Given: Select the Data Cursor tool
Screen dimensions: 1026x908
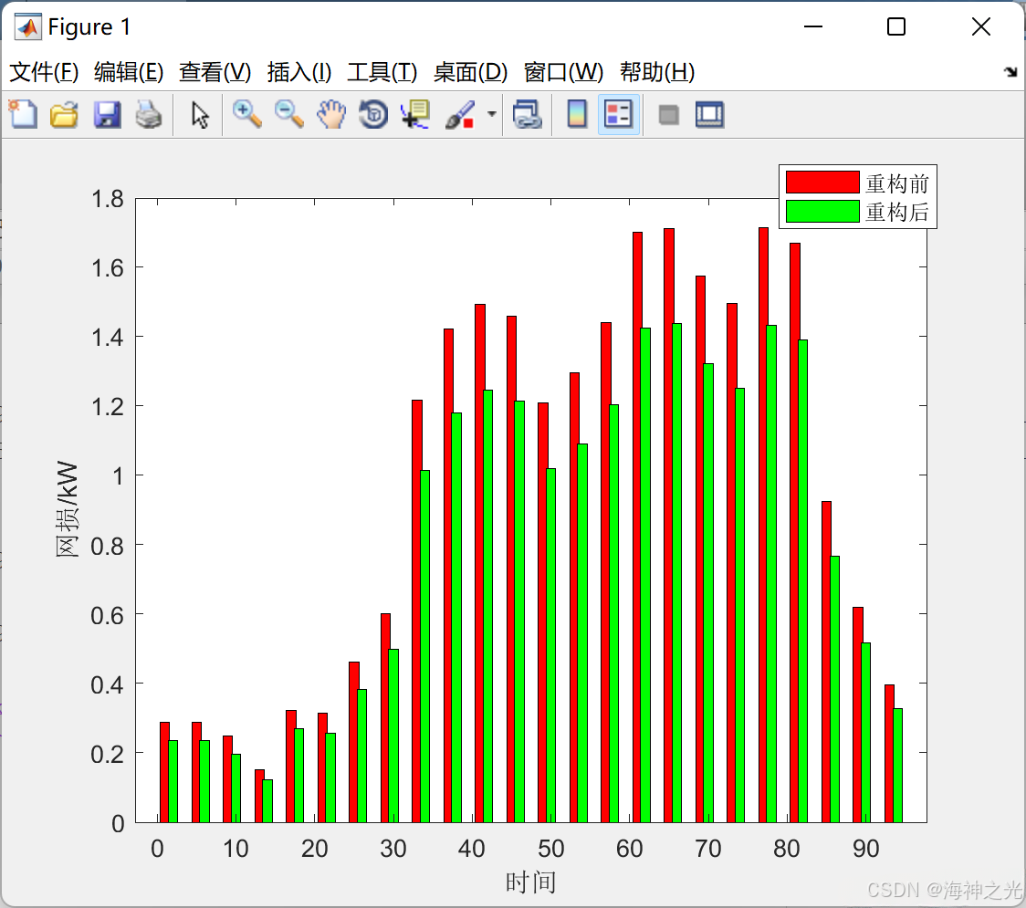Looking at the screenshot, I should pyautogui.click(x=415, y=114).
